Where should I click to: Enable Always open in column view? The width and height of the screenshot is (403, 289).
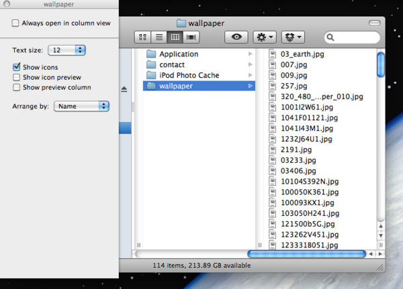(x=15, y=23)
